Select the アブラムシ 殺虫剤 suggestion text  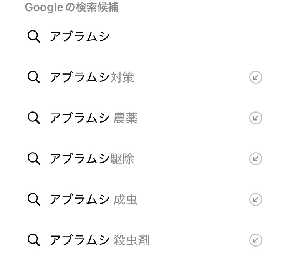99,240
